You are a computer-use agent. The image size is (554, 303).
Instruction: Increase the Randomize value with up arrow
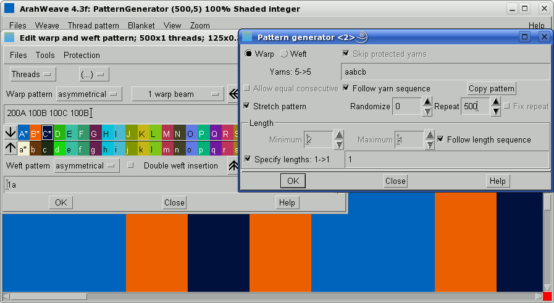click(x=427, y=102)
